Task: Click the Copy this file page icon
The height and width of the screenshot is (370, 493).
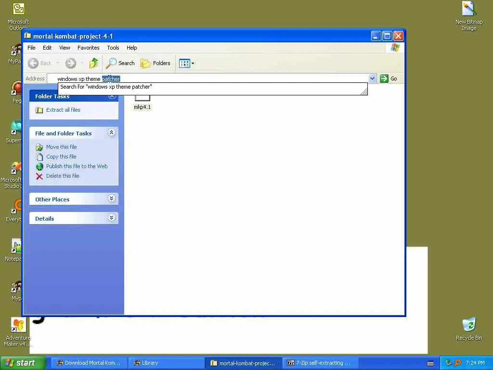Action: click(39, 157)
